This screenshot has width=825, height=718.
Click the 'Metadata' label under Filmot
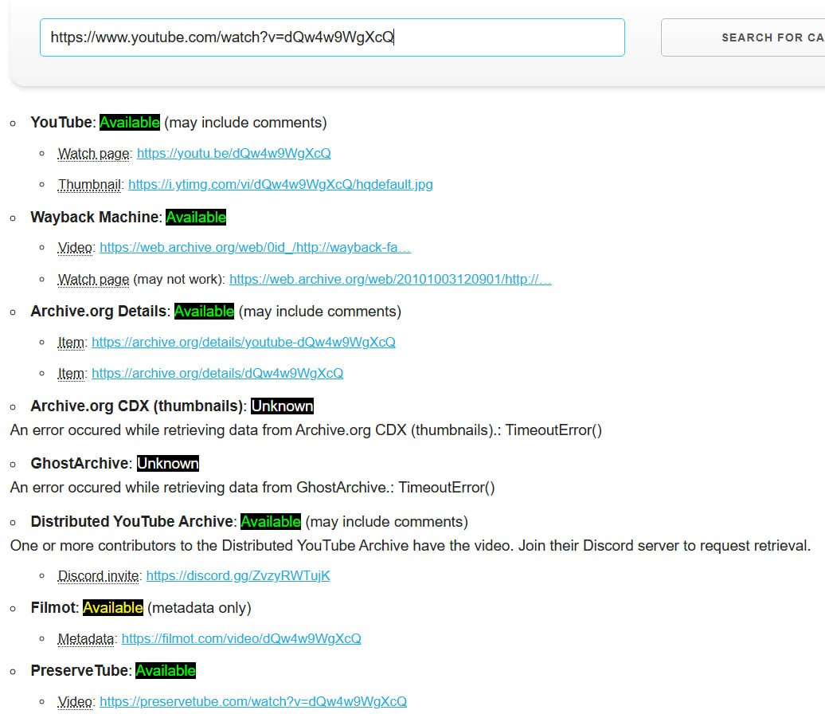tap(86, 639)
